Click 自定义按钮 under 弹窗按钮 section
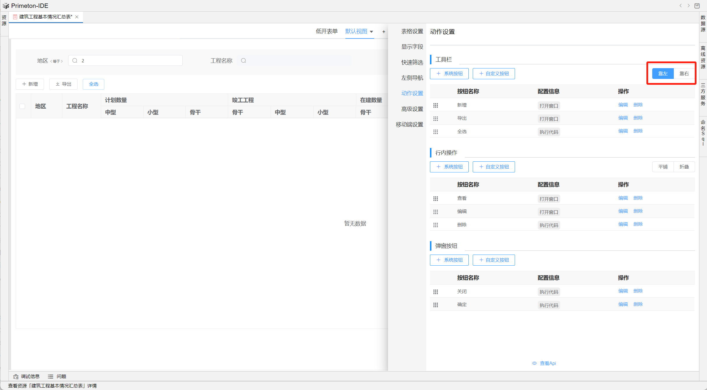707x390 pixels. [494, 260]
